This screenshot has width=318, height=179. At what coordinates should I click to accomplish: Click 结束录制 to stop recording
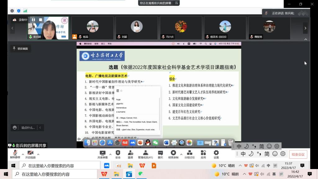click(x=173, y=153)
